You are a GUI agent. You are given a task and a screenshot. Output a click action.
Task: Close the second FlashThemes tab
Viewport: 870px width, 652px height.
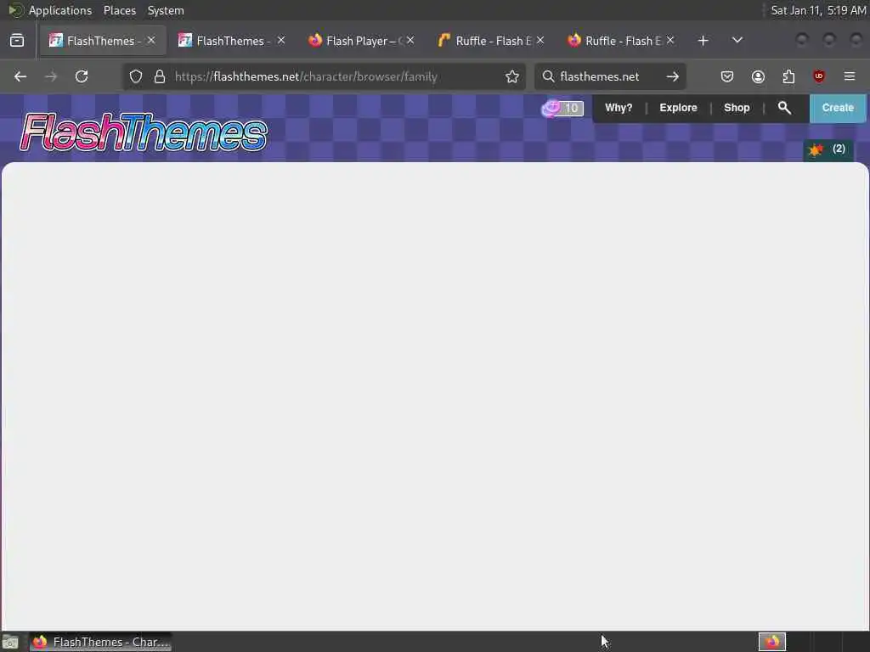281,40
